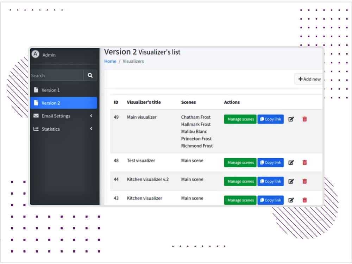Click the Main visualizer title cell
Screen dimensions: 352x264
142,117
